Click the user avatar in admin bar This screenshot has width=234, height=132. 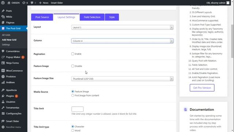(x=228, y=3)
